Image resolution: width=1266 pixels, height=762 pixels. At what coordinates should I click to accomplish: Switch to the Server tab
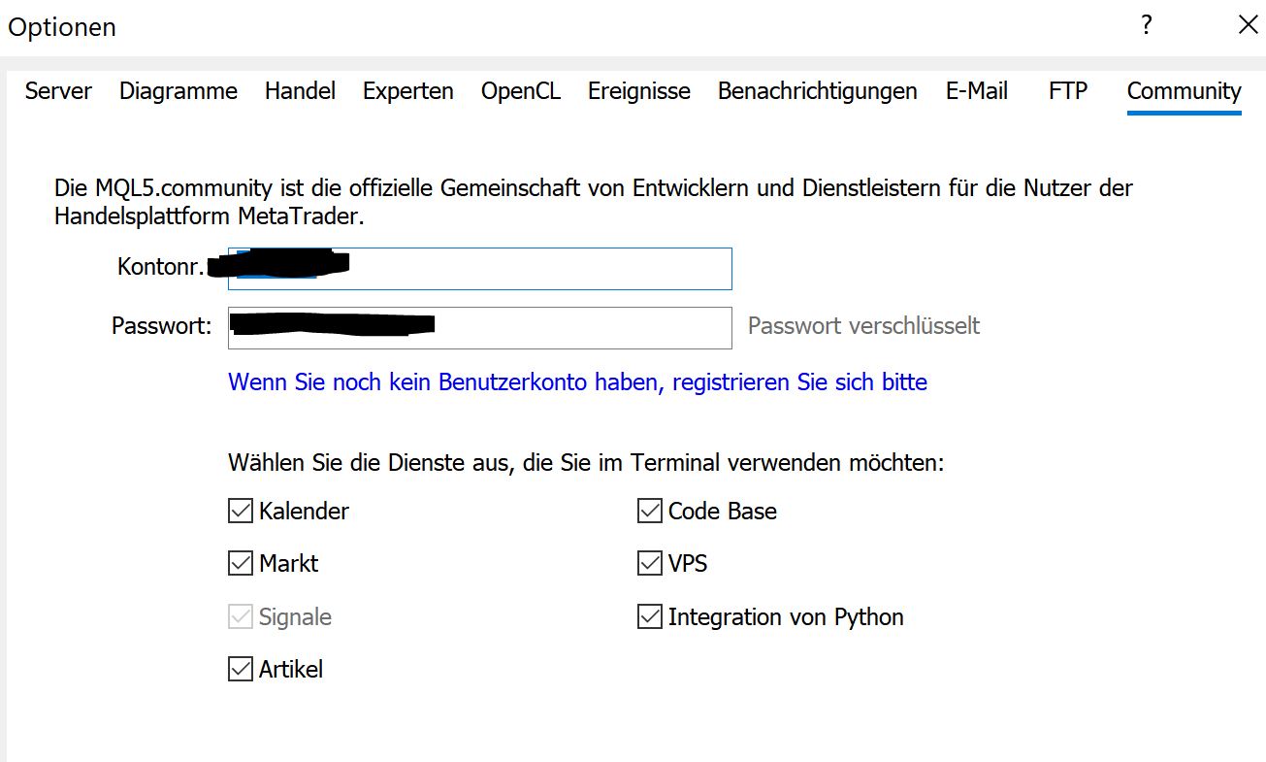pyautogui.click(x=58, y=91)
